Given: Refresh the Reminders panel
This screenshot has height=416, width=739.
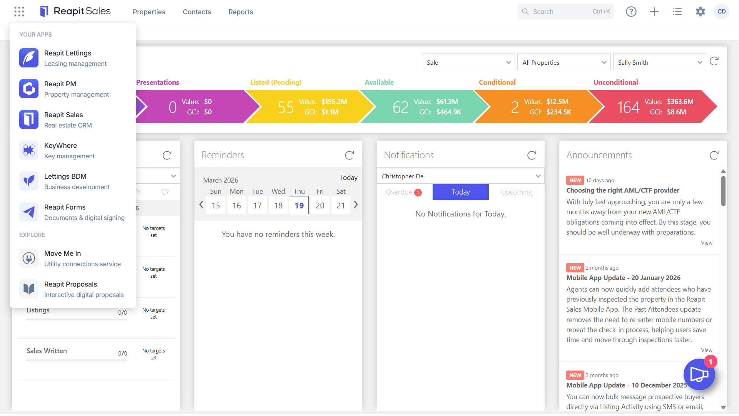Looking at the screenshot, I should tap(349, 155).
